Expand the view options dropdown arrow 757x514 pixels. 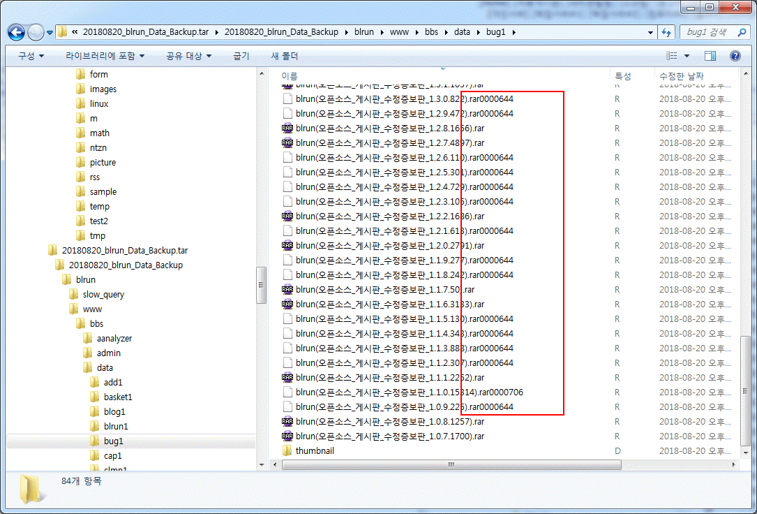687,56
